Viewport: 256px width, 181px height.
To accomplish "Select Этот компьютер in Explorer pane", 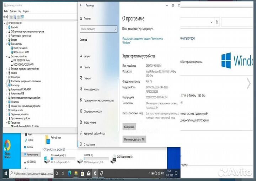I will 31,154.
